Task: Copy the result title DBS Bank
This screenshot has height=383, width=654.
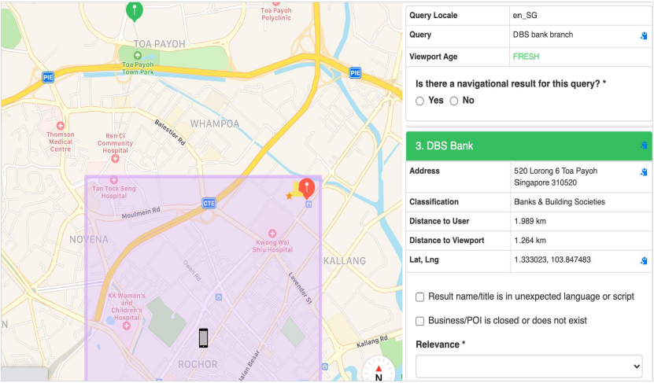Action: [x=644, y=145]
